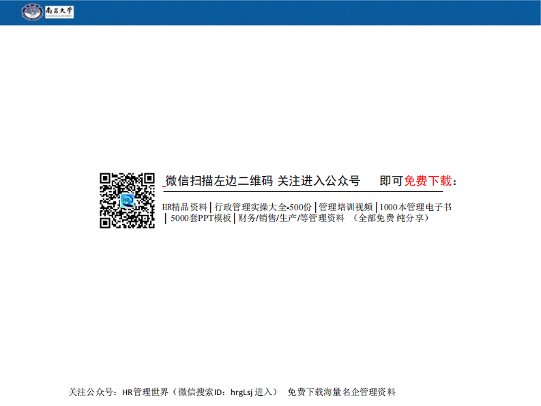Click the red text '免费下载'
Screen dimensions: 541x406
428,181
